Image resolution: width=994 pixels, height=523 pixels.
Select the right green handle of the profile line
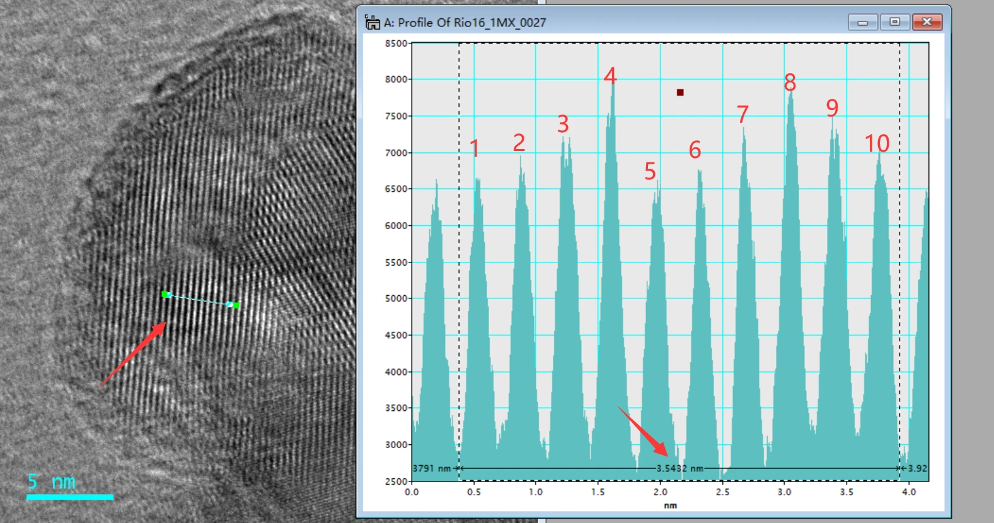pos(236,305)
